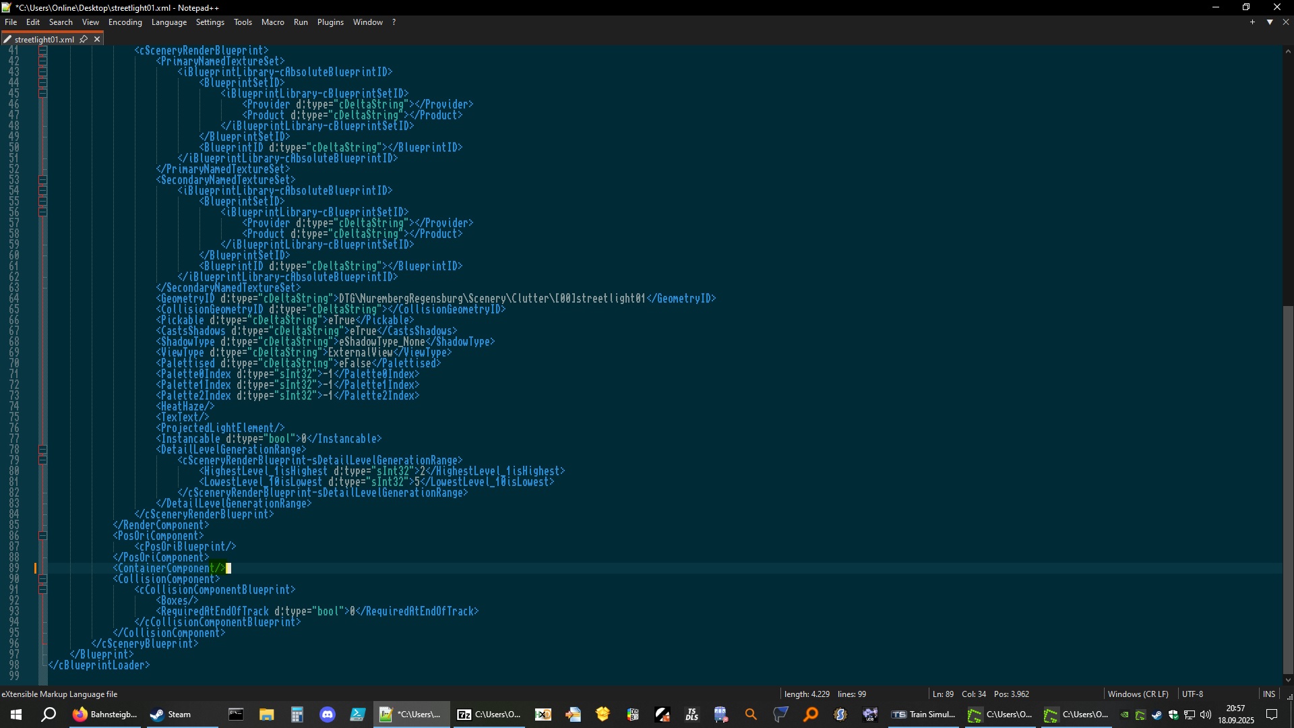Collapse the cSceneryRenderBlueprint fold marker on line 41
1294x728 pixels.
tap(42, 51)
